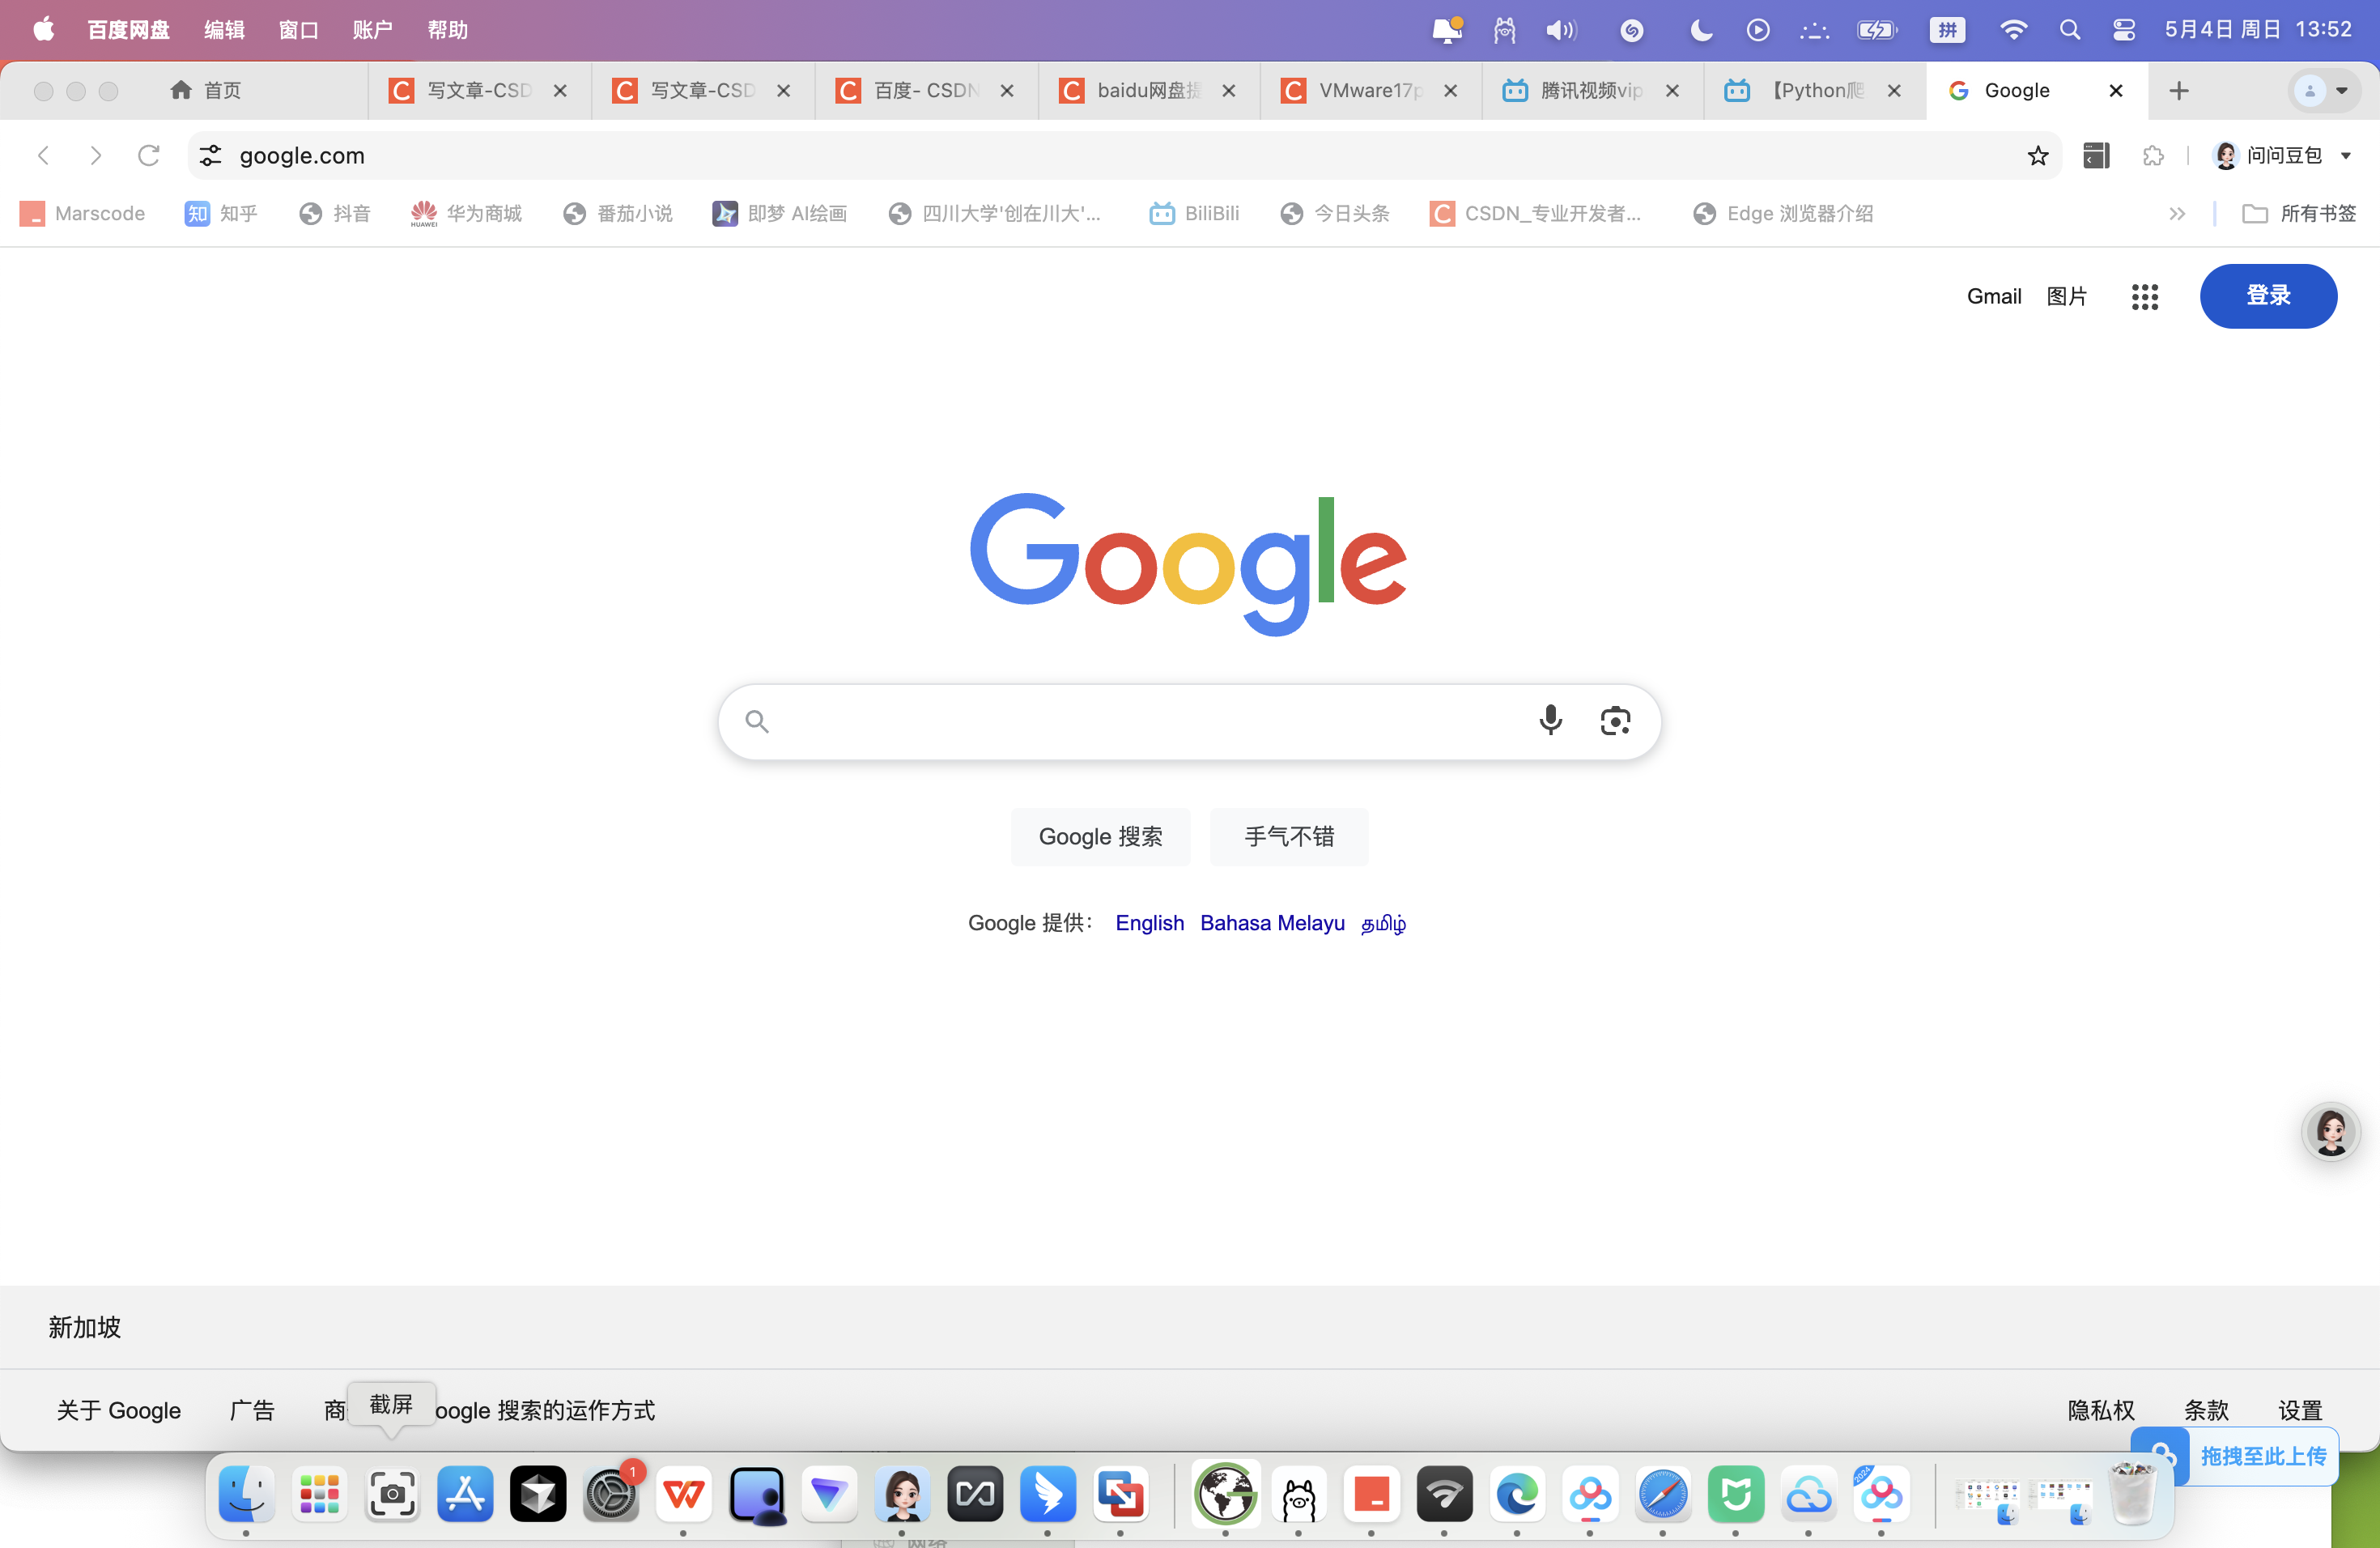Image resolution: width=2380 pixels, height=1548 pixels.
Task: View site information icon in address bar
Action: 210,156
